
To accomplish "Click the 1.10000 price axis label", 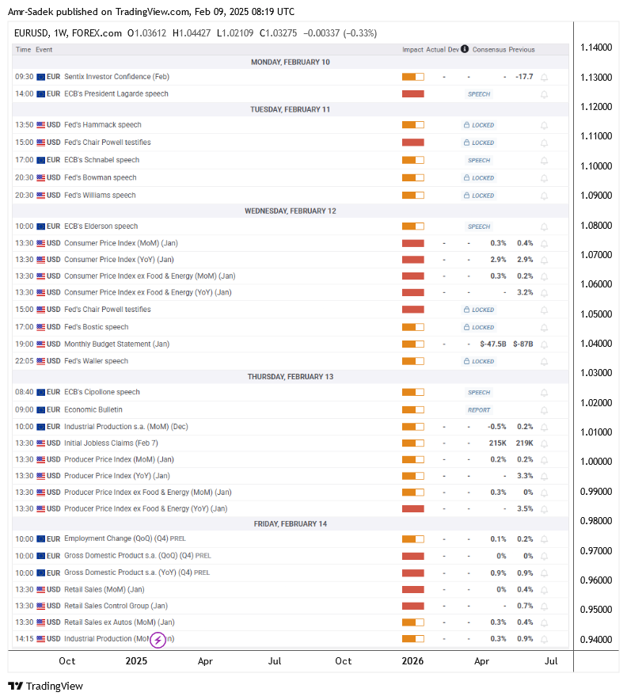I will [x=596, y=166].
